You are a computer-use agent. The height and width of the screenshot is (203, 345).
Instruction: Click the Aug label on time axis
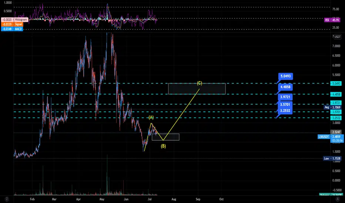[174, 199]
